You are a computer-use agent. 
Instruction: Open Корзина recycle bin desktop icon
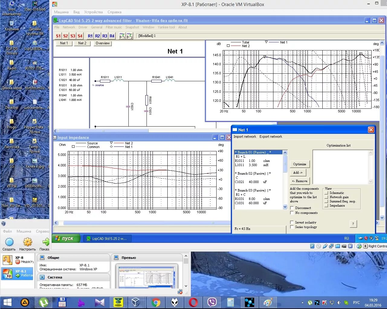click(11, 26)
